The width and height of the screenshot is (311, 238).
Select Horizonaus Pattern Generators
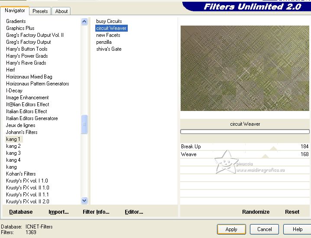pos(38,84)
